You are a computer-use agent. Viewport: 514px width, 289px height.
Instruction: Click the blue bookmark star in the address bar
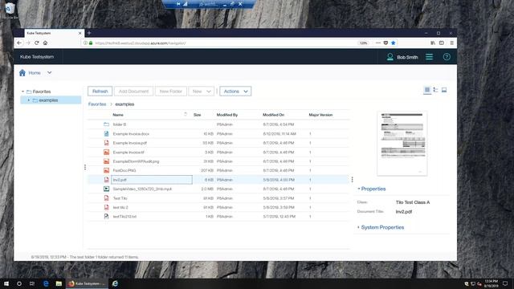tap(393, 43)
